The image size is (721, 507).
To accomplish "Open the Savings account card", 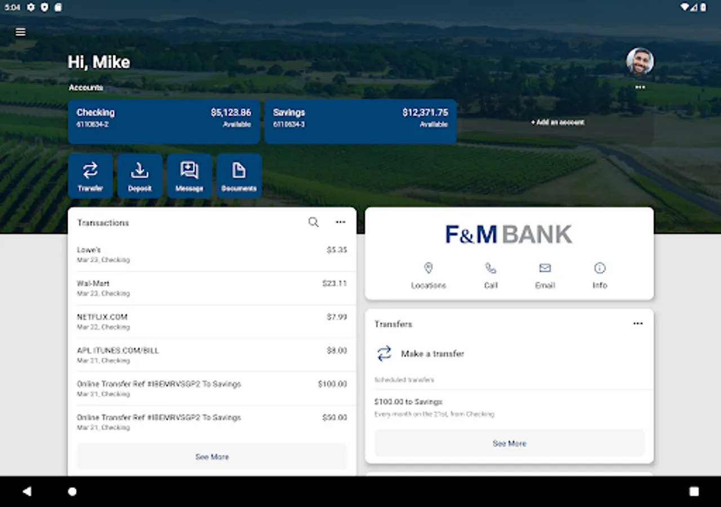I will tap(360, 122).
